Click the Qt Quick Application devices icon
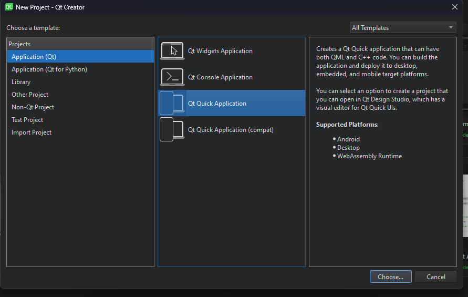This screenshot has width=468, height=297. [x=172, y=103]
